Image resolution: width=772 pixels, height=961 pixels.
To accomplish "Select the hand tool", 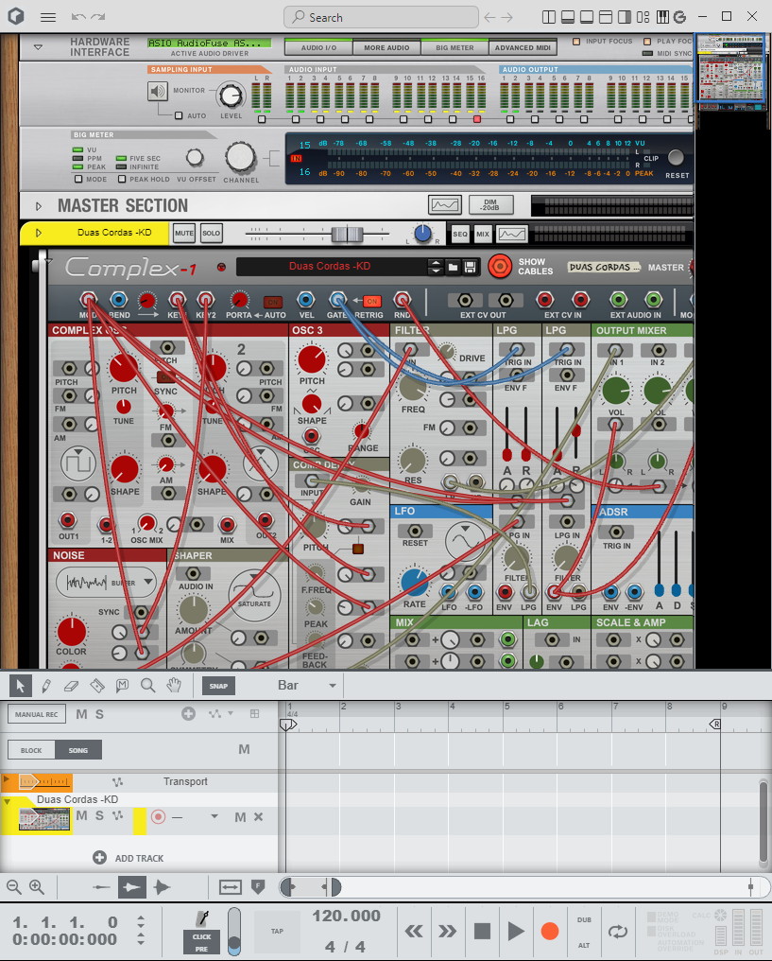I will click(174, 685).
